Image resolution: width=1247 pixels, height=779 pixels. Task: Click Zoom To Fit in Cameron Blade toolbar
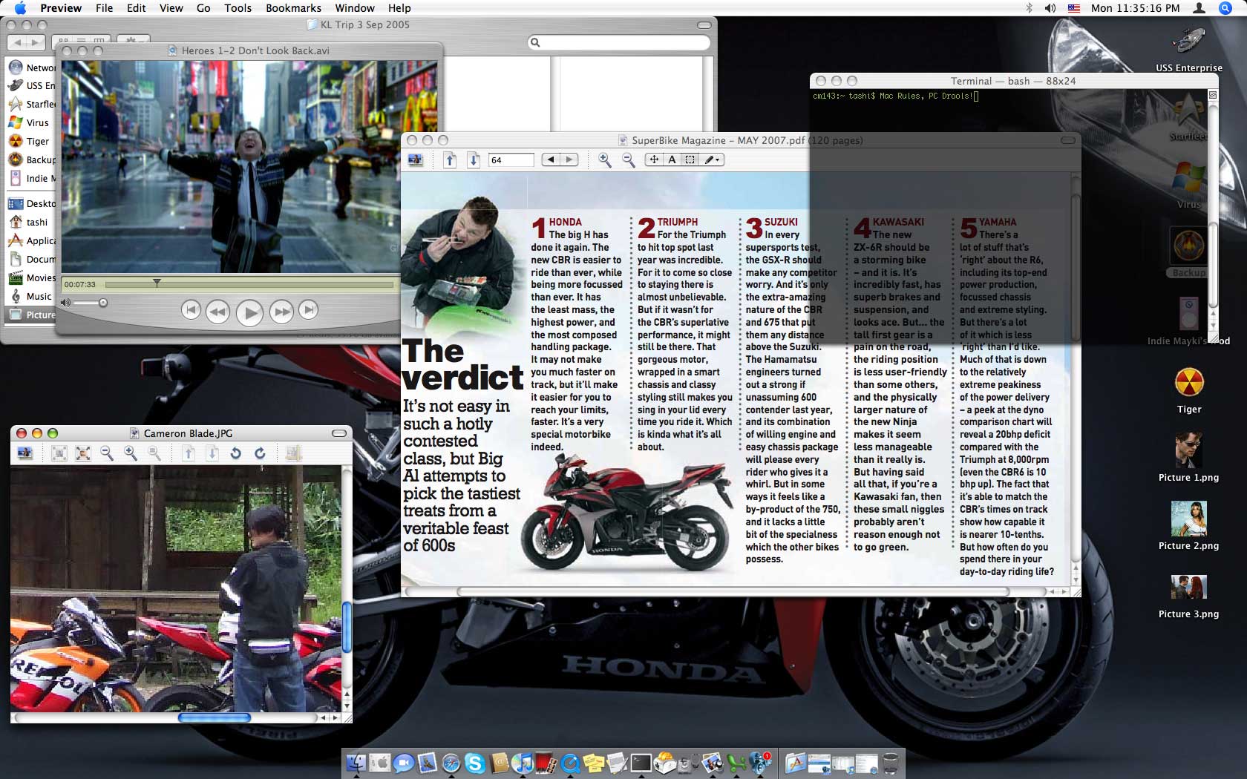coord(83,453)
